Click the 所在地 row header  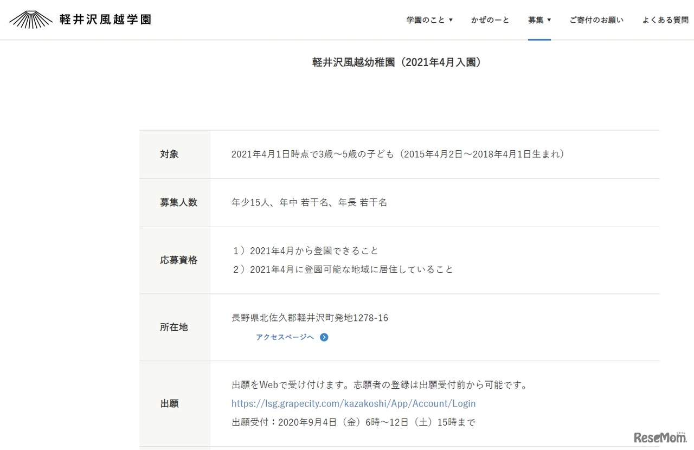tap(174, 327)
